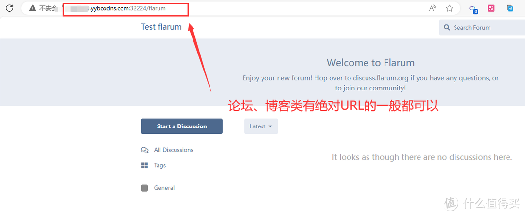Viewport: 525px width, 216px height.
Task: Open the blue collections icon in toolbar
Action: (510, 8)
